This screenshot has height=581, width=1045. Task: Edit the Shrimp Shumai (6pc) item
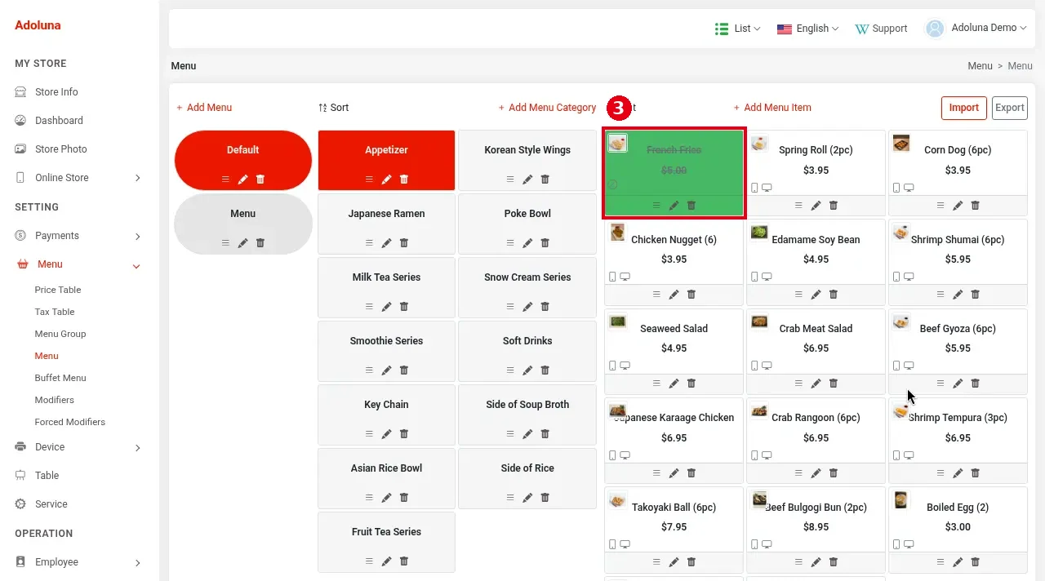[x=958, y=295]
